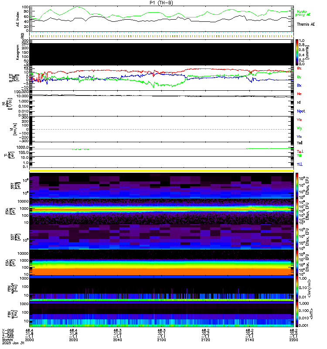Click the black Keogram data panel
The image size is (327, 349).
[161, 54]
